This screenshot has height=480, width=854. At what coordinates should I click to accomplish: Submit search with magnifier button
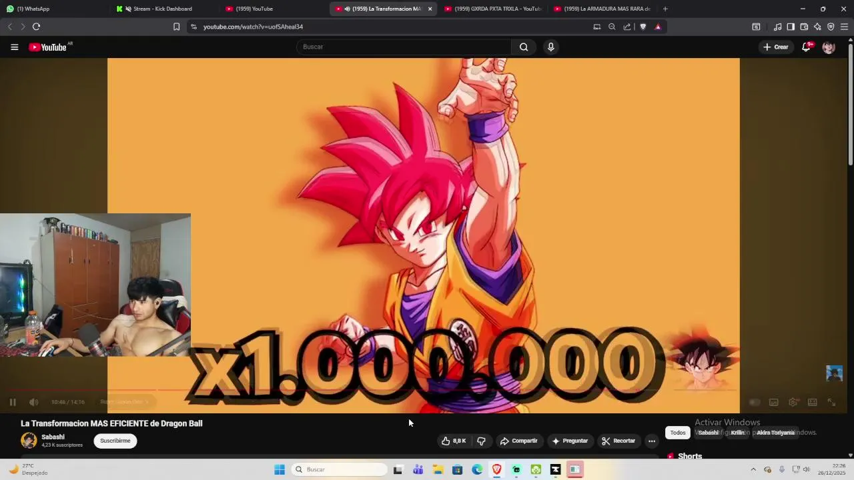[524, 47]
